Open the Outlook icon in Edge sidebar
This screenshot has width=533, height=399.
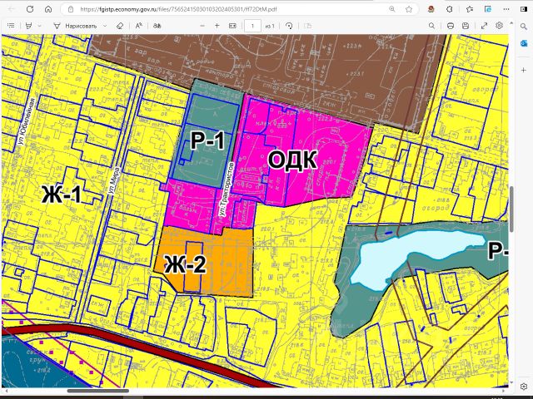pos(524,43)
